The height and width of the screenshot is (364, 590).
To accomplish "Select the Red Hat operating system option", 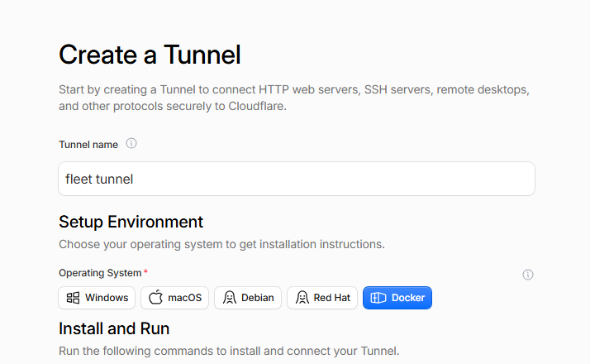I will tap(322, 298).
